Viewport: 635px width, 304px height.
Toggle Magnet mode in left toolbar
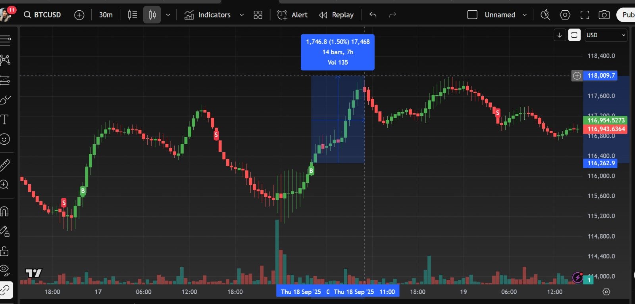click(5, 211)
